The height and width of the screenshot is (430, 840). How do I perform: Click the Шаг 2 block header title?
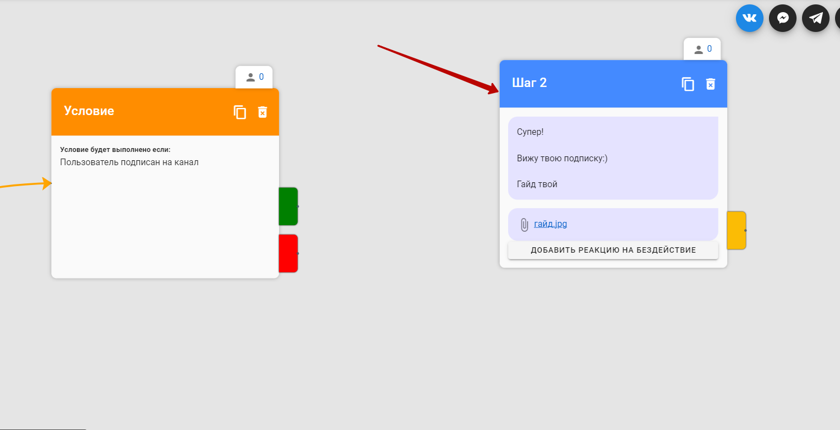tap(529, 83)
